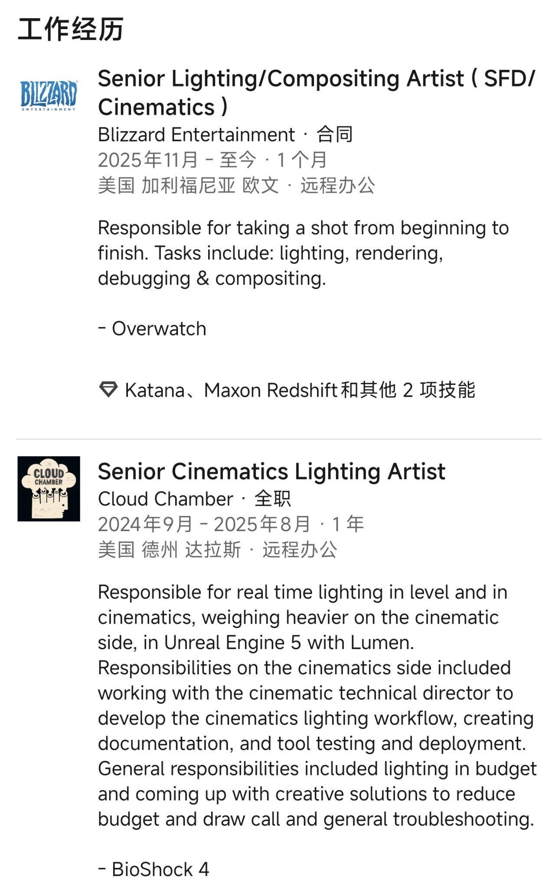Open the Senior Lighting/Compositing Artist position title
Image resolution: width=555 pixels, height=890 pixels.
pyautogui.click(x=317, y=92)
